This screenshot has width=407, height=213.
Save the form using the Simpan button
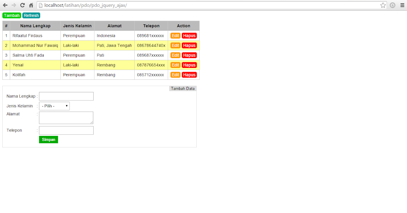click(x=48, y=139)
